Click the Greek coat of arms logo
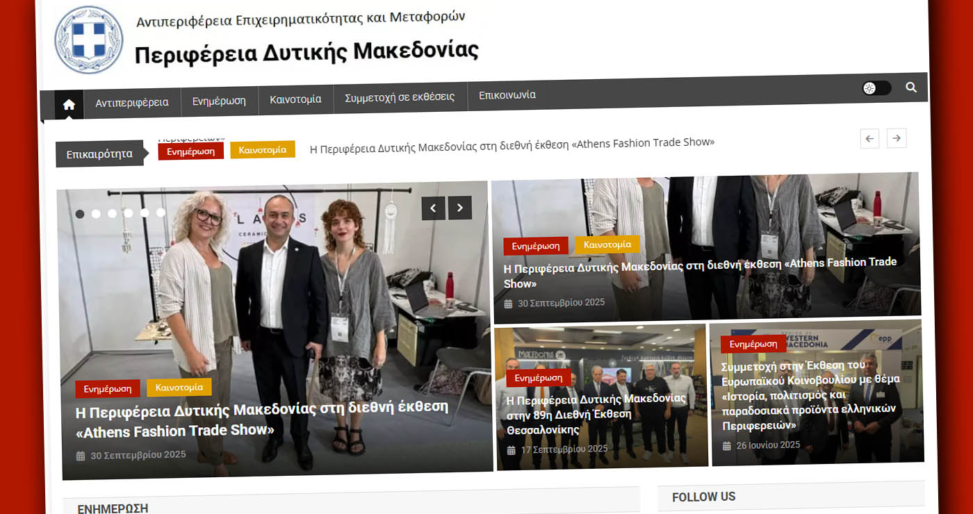 (89, 40)
